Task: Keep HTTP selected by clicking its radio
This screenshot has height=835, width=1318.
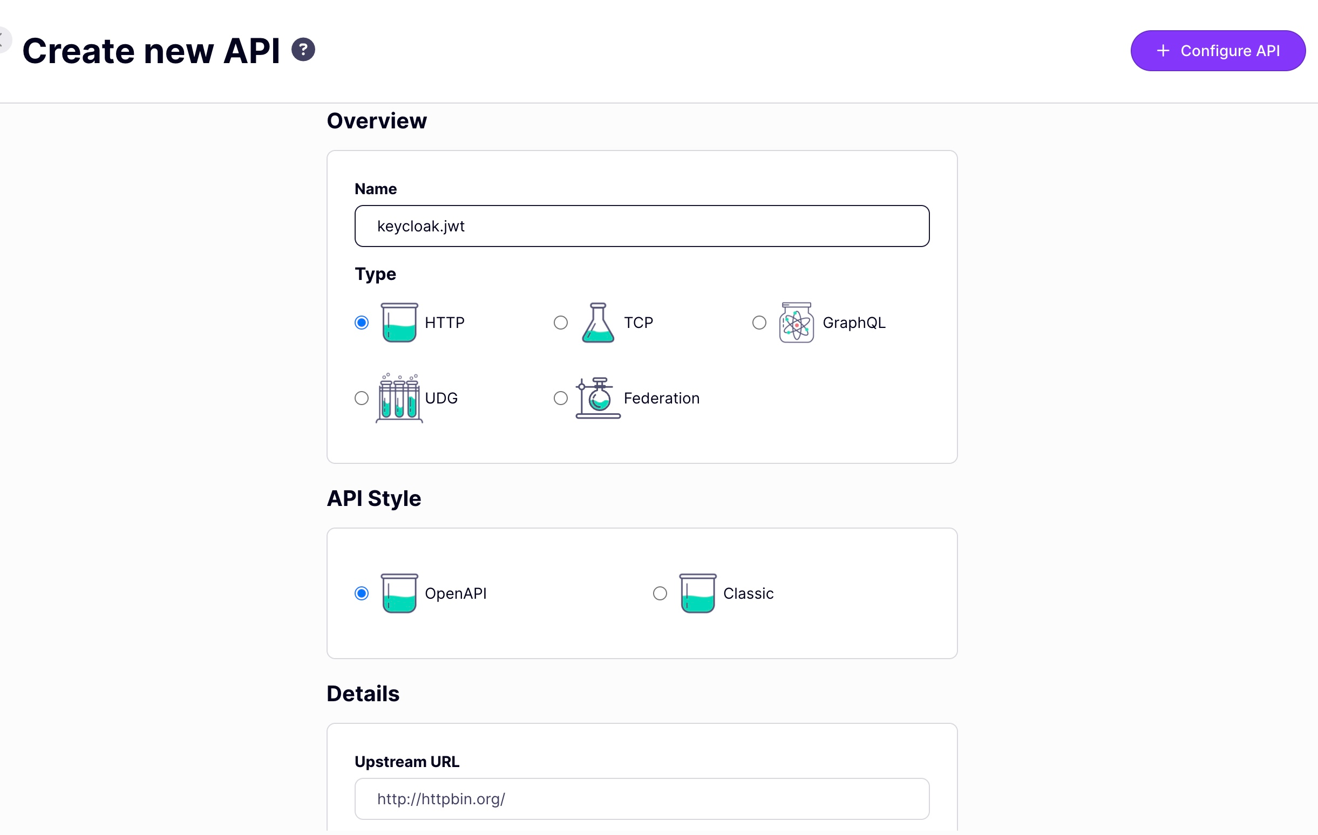Action: [x=361, y=322]
